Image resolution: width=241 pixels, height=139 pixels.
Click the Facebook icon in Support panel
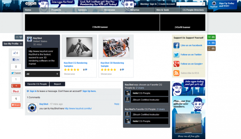click(x=176, y=46)
